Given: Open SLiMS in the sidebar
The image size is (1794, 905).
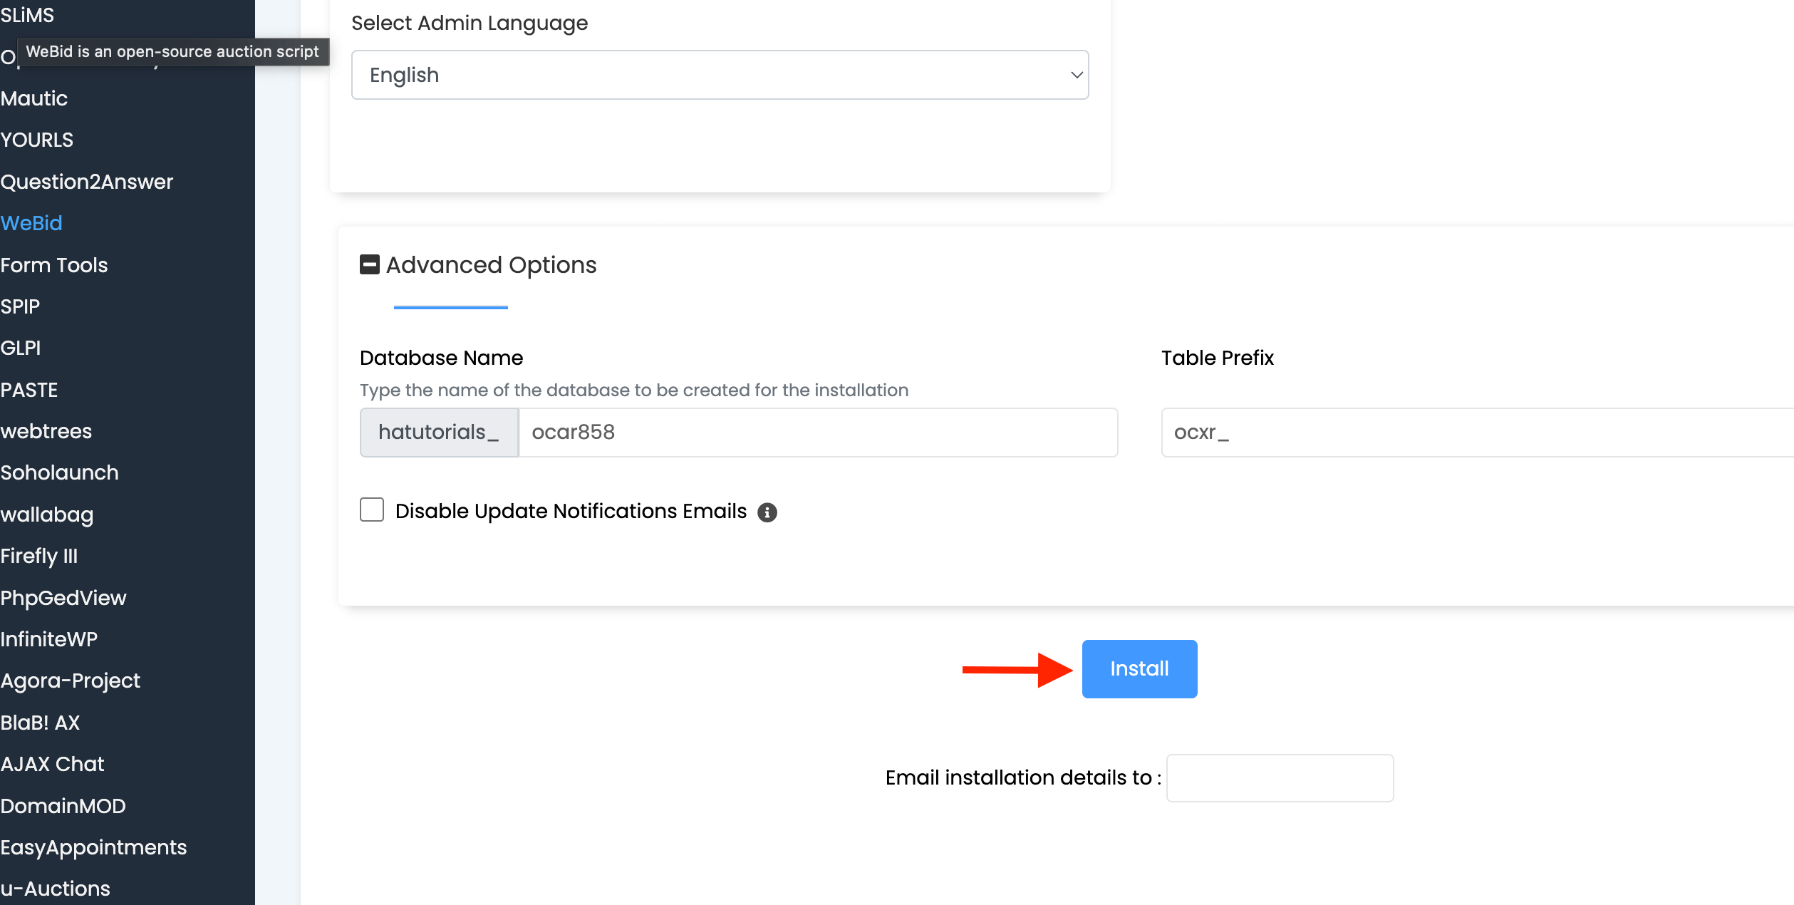Looking at the screenshot, I should (27, 15).
